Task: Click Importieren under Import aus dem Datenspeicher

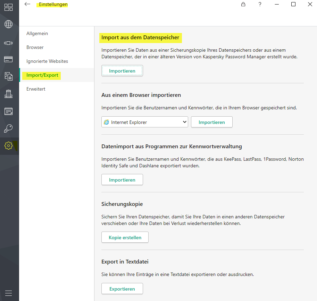Action: pos(122,71)
